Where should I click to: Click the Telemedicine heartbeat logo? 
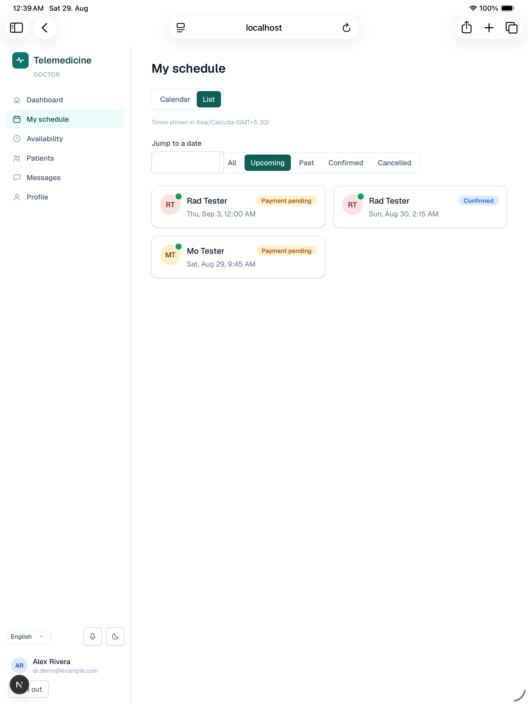point(20,60)
